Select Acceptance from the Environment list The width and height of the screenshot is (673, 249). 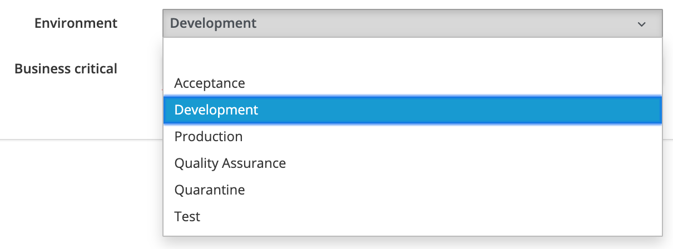(x=412, y=83)
